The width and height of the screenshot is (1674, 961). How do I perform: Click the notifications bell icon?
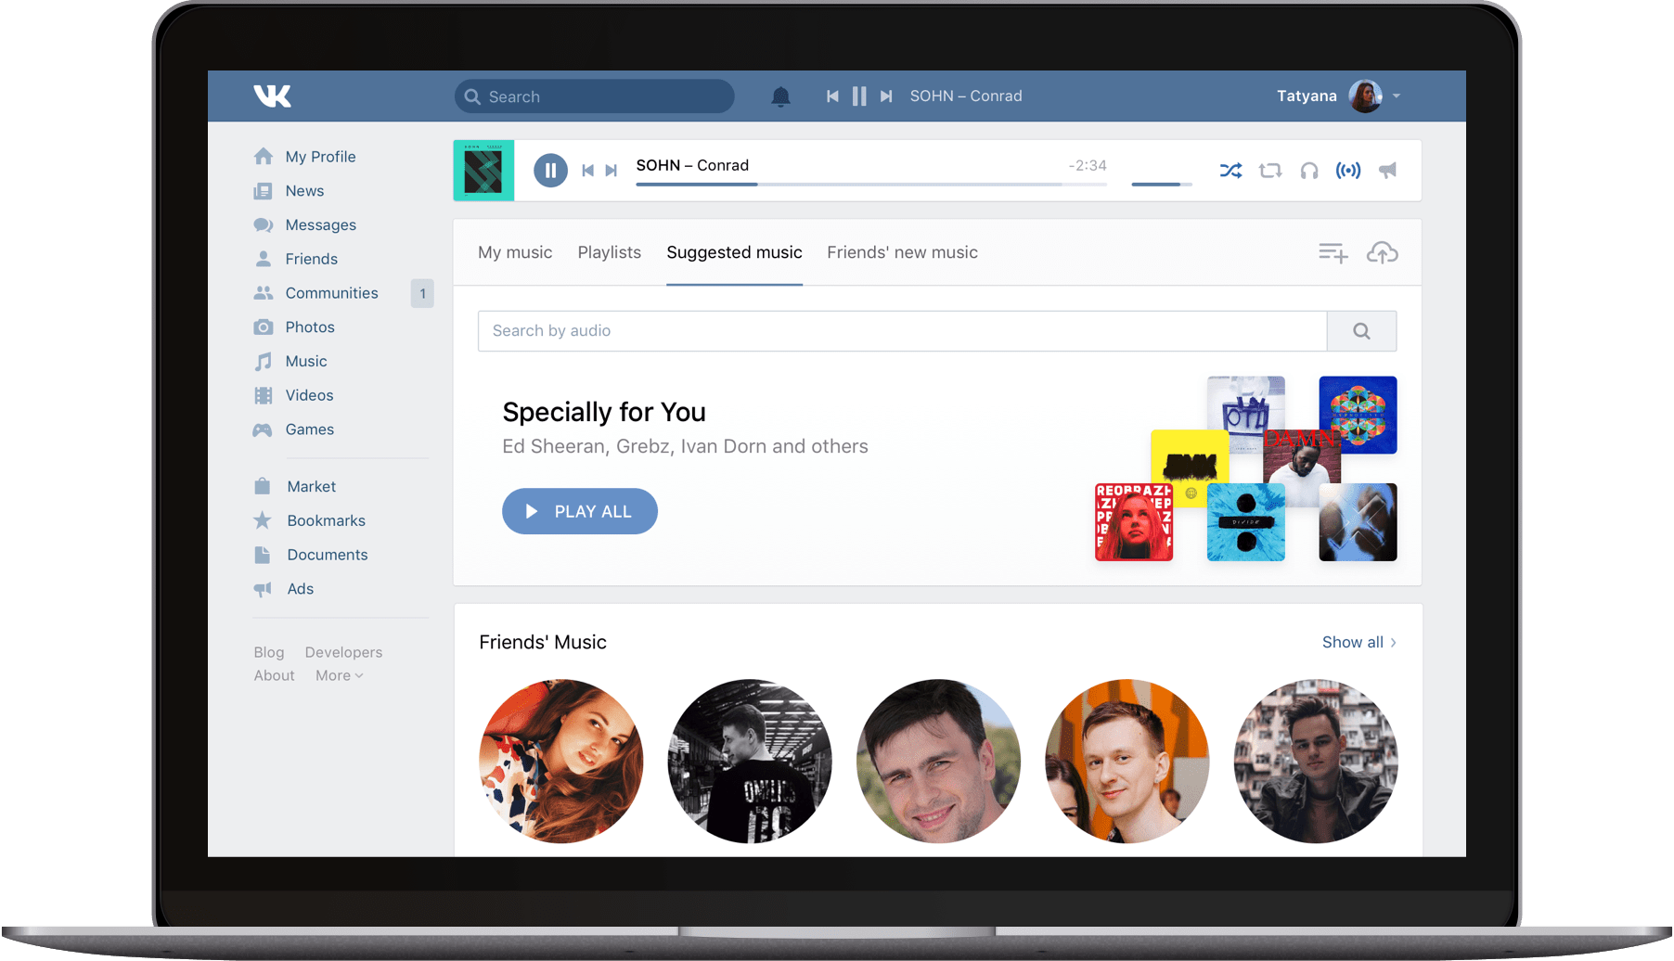pyautogui.click(x=780, y=96)
